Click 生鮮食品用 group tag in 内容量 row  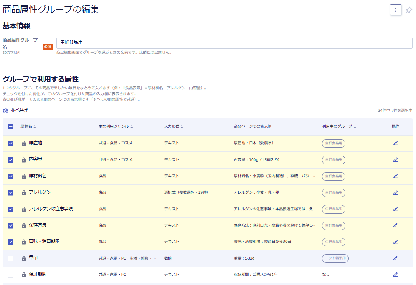(334, 160)
